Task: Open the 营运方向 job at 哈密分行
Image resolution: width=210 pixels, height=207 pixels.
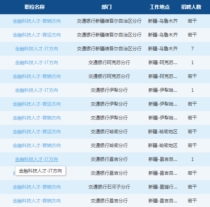Action: pos(37,132)
